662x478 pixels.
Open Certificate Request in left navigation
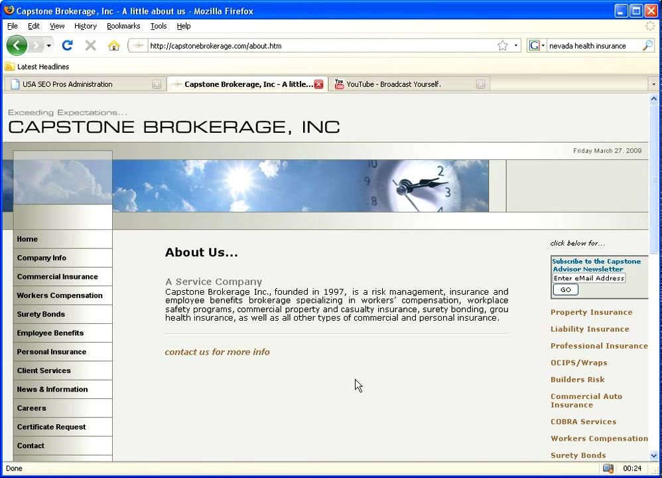[63, 427]
